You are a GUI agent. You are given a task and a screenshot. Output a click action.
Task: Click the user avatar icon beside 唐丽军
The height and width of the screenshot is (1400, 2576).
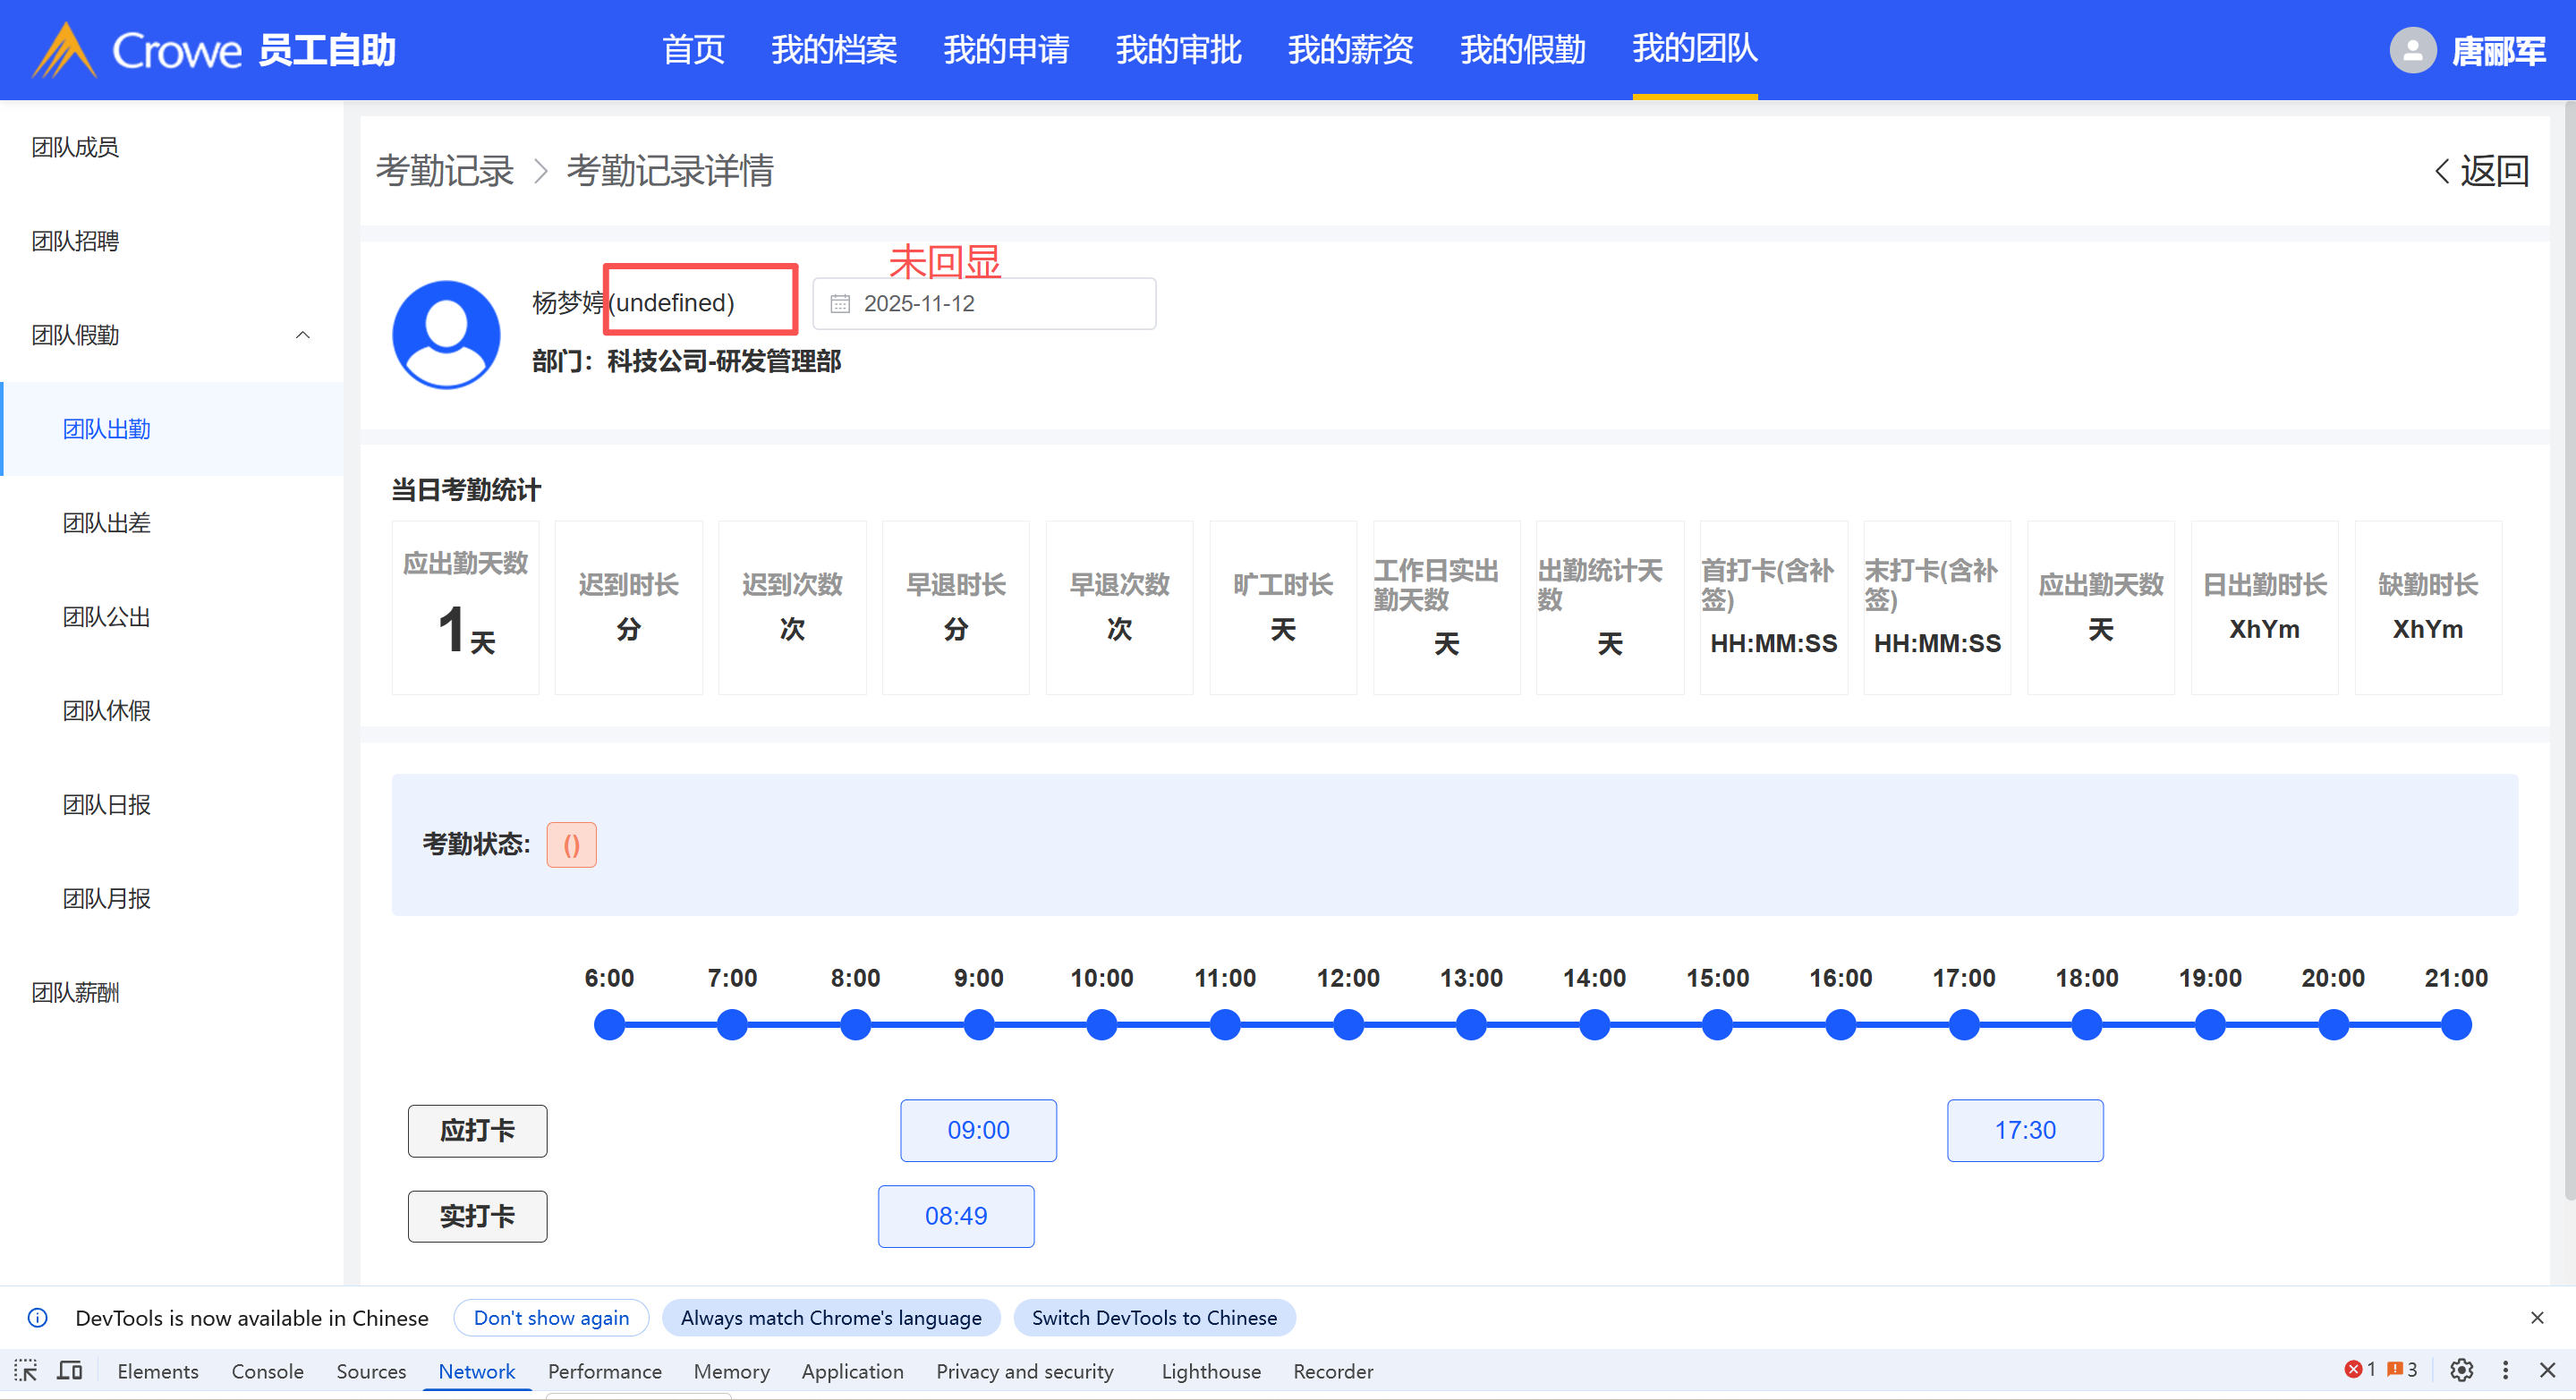click(2412, 50)
